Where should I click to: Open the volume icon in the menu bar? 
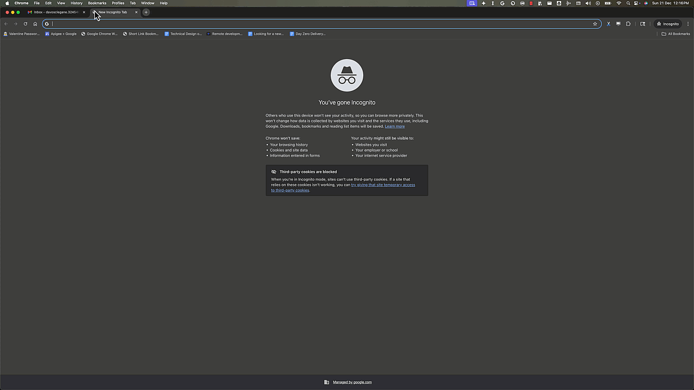coord(588,3)
